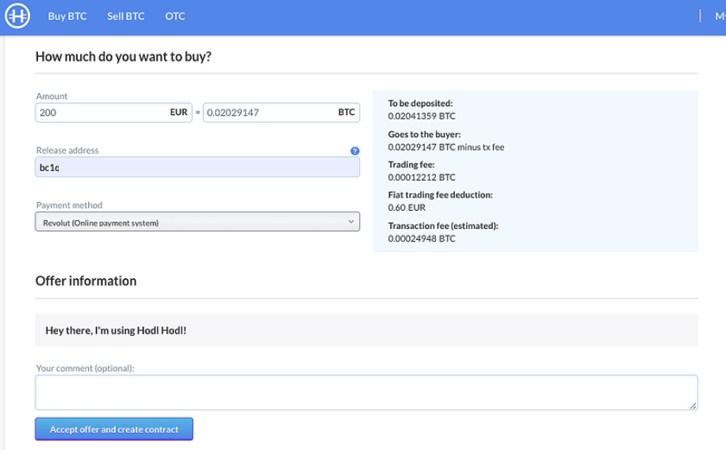Viewport: 726px width, 450px height.
Task: Open the Sell BTC menu item
Action: (125, 16)
